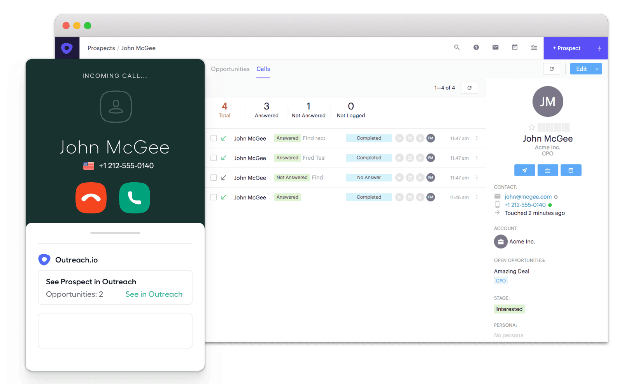Click the john@mcgee.com email link

tap(528, 197)
